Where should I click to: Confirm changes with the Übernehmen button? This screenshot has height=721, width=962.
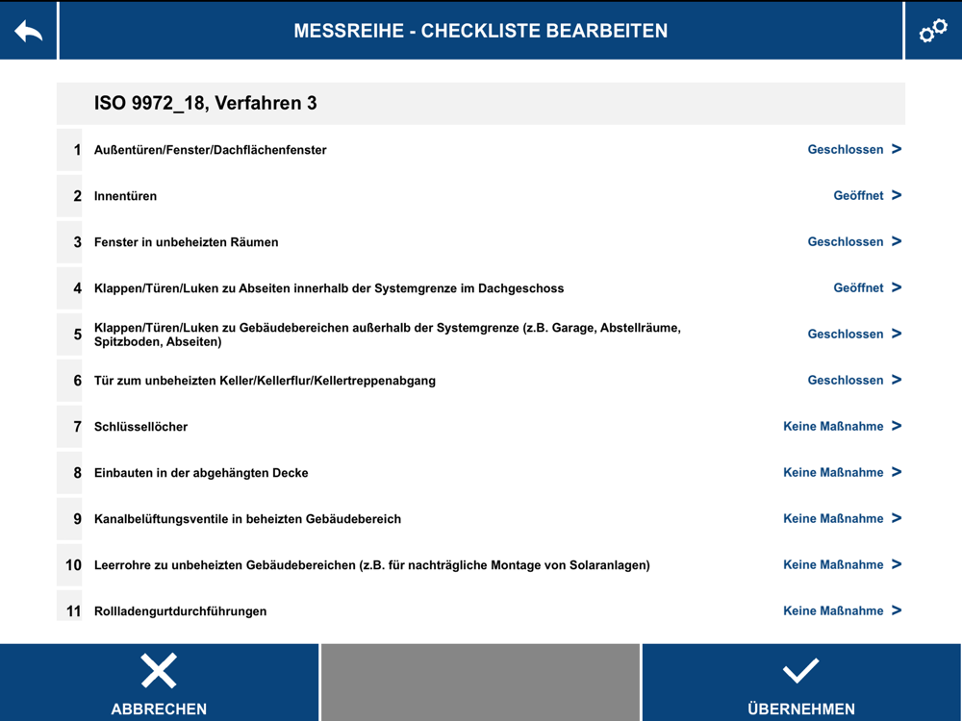[x=800, y=683]
